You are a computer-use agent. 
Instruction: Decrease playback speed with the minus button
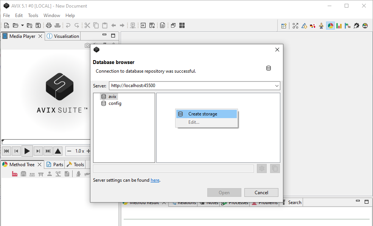pyautogui.click(x=69, y=151)
